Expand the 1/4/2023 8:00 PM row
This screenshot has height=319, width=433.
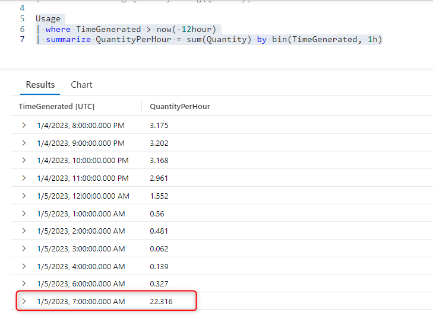coord(24,126)
